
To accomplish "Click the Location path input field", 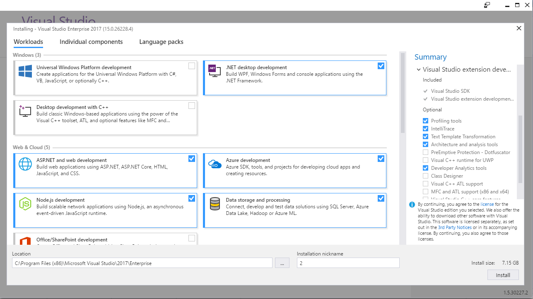I will pos(142,263).
